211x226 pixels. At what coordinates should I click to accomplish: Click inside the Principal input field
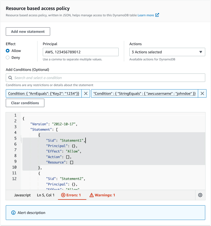coord(81,52)
